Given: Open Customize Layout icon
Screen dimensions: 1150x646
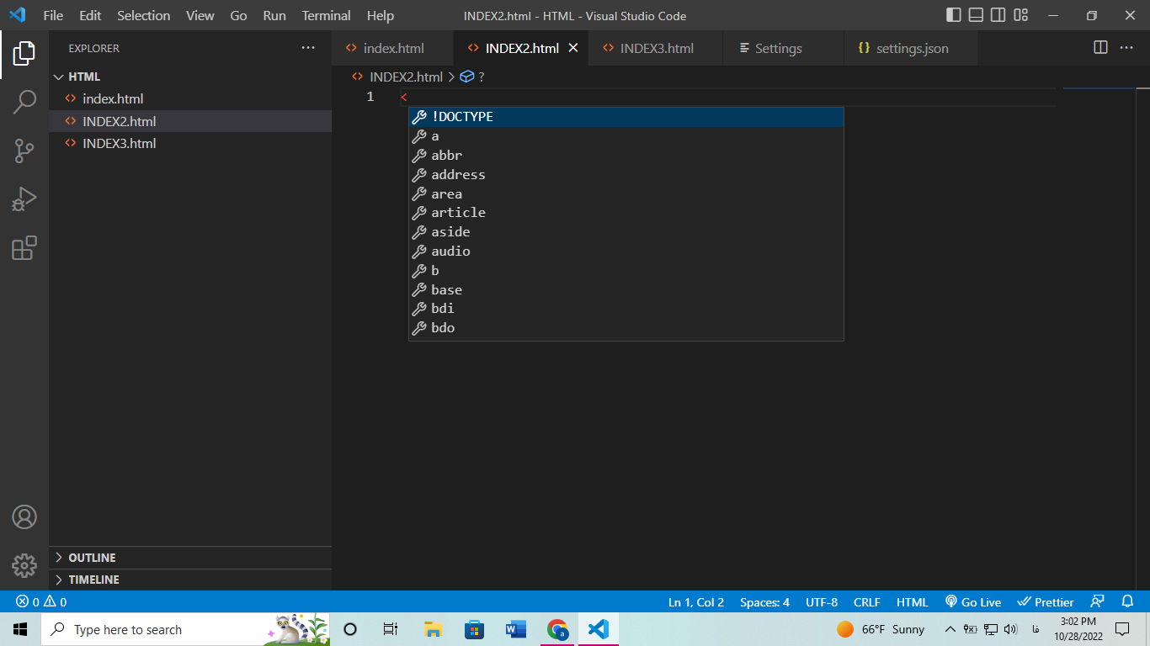Looking at the screenshot, I should point(1020,15).
